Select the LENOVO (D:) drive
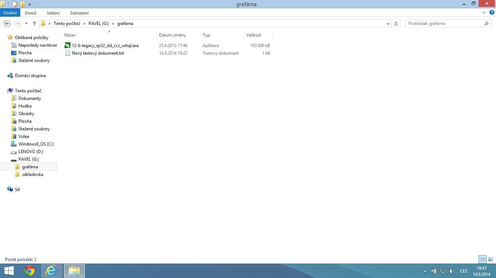The image size is (496, 278). [x=31, y=152]
